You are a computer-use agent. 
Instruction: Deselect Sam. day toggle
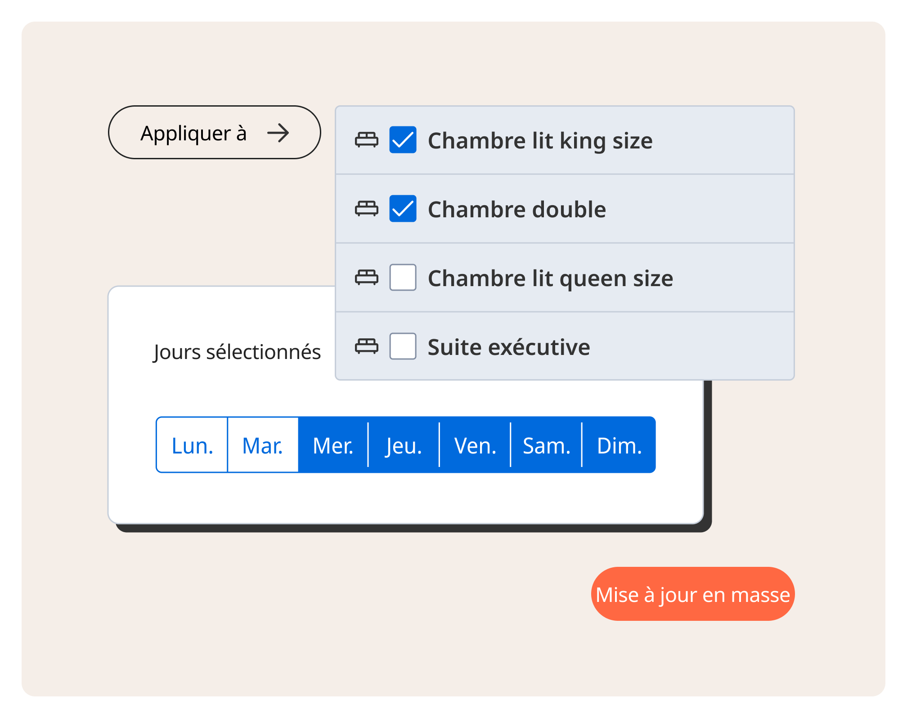546,445
